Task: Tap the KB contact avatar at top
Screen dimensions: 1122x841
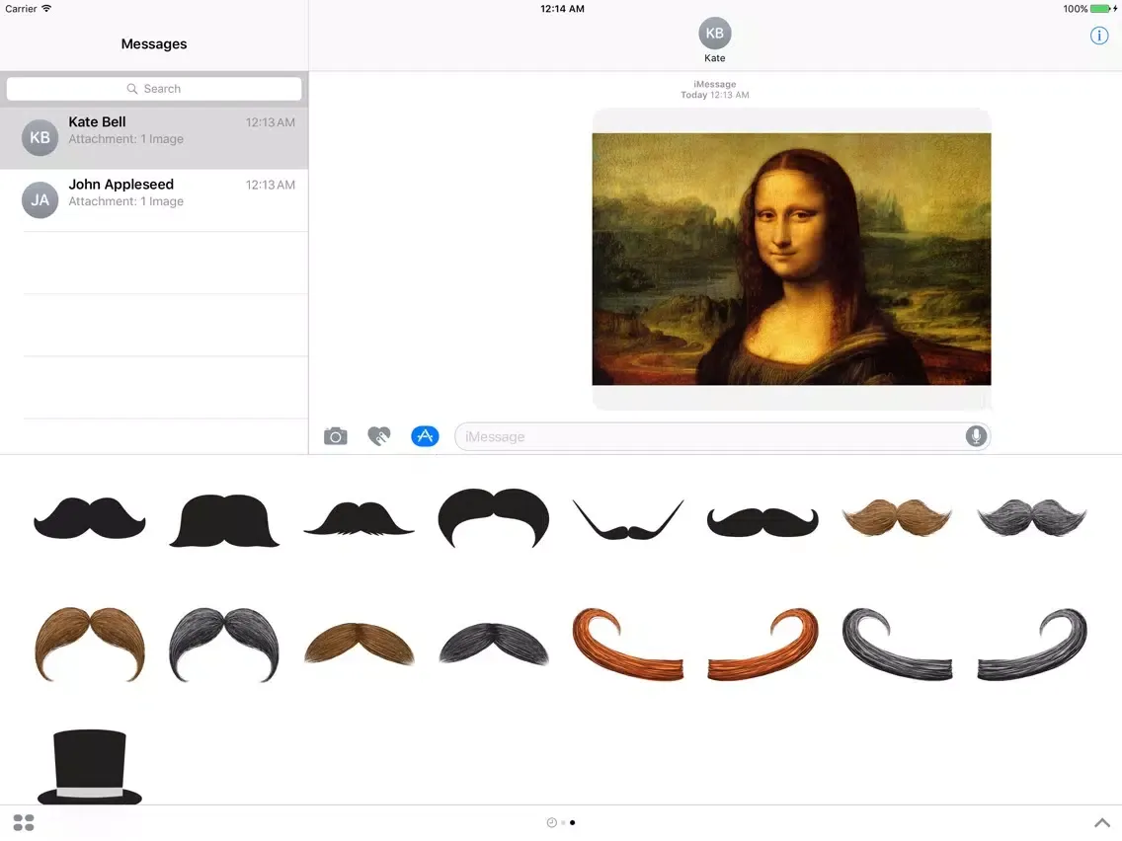Action: point(715,33)
